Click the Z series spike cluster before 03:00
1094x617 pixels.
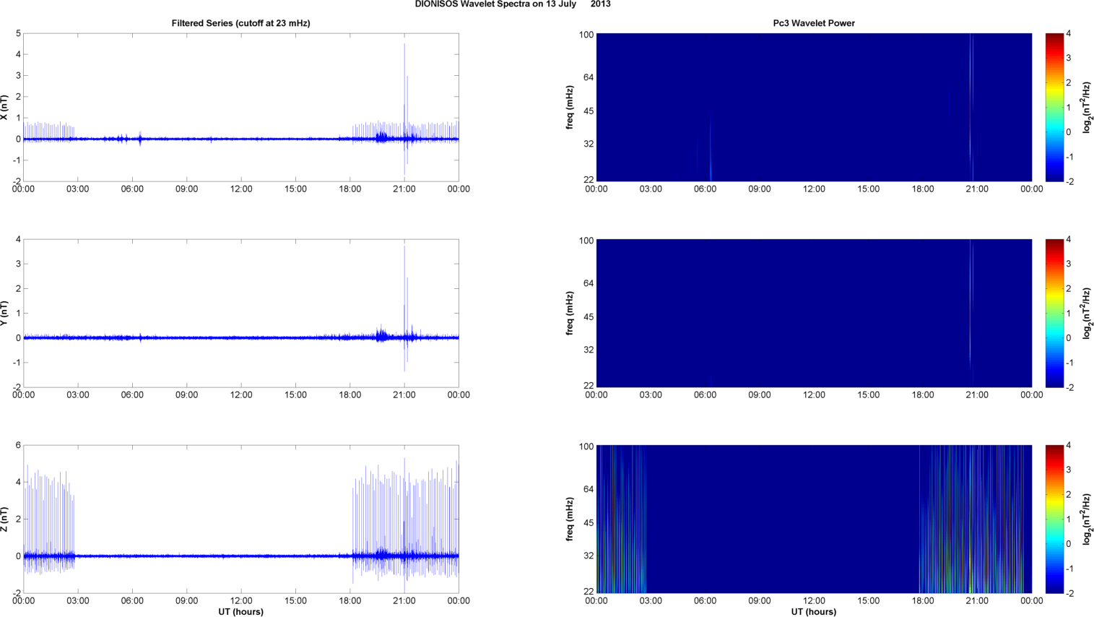point(49,520)
